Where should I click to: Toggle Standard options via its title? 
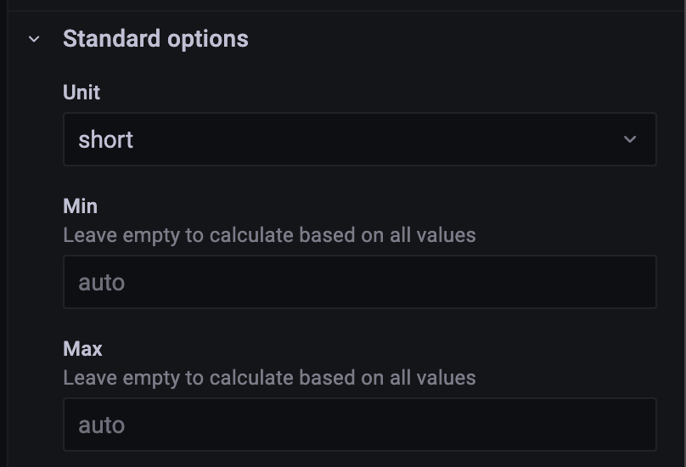pyautogui.click(x=155, y=39)
